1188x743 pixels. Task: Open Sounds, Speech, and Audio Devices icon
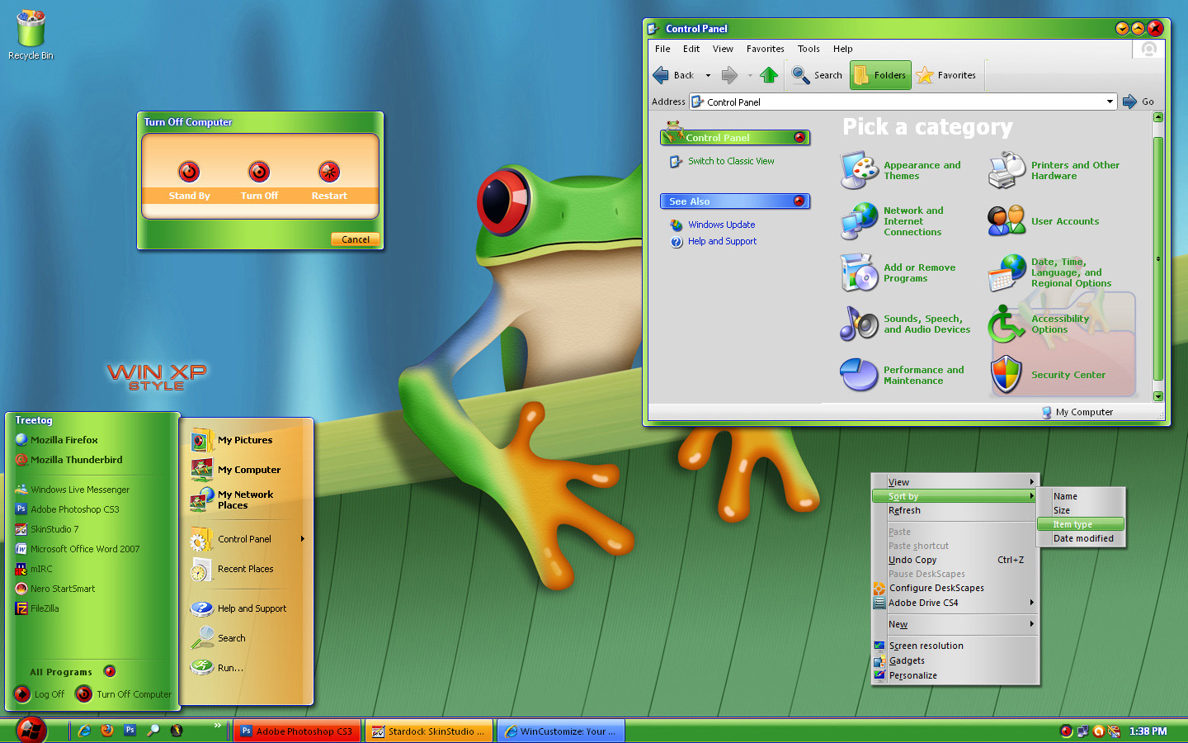click(860, 324)
